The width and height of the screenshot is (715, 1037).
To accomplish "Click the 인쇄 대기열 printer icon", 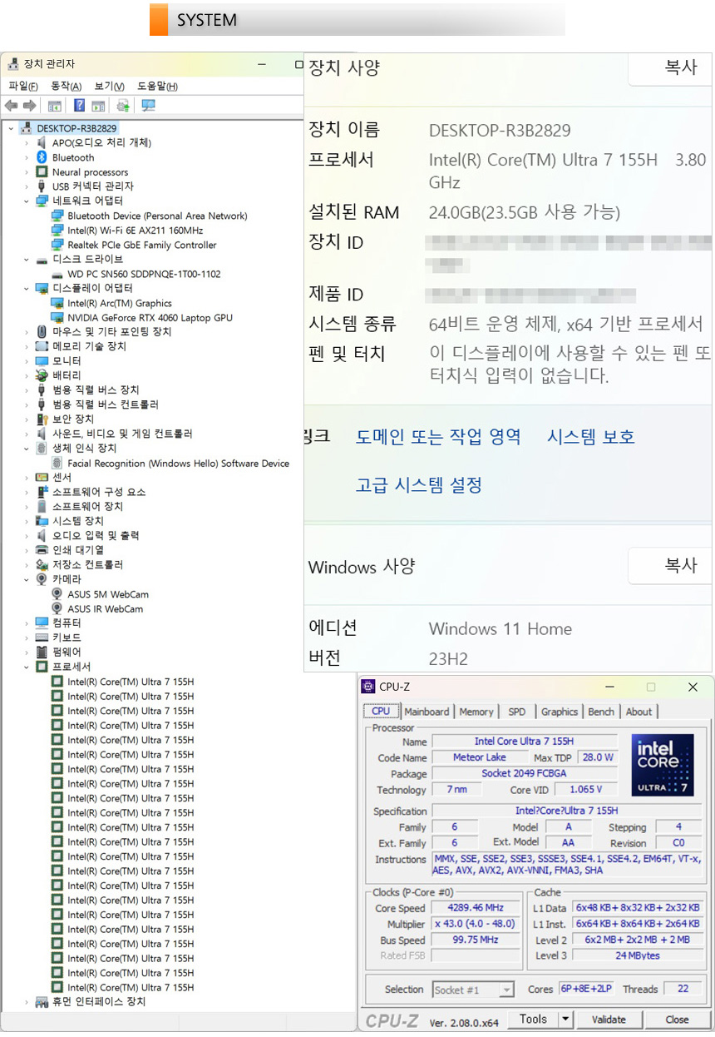I will tap(42, 550).
